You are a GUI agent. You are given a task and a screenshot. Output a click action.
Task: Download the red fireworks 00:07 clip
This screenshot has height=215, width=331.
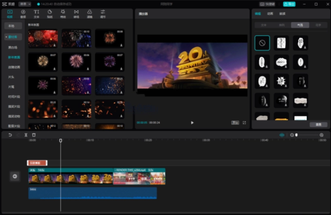pyautogui.click(x=54, y=45)
